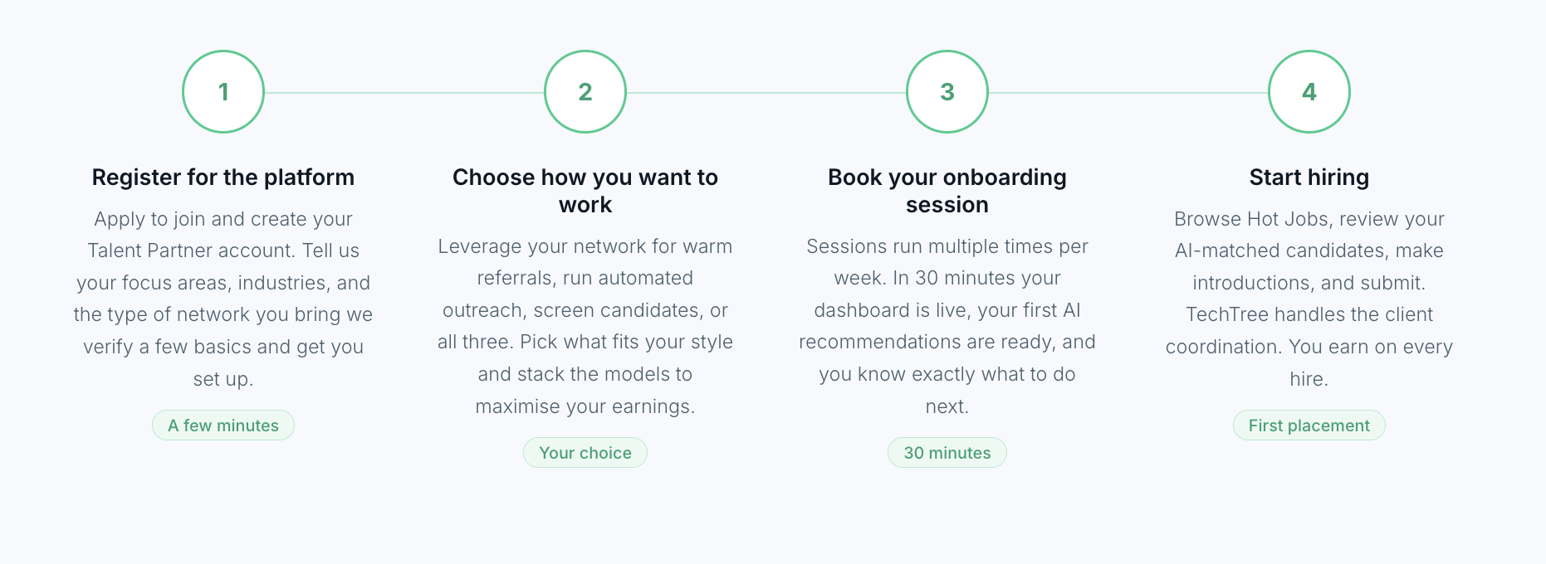1546x564 pixels.
Task: Click the circled number 3 step marker
Action: pyautogui.click(x=947, y=92)
